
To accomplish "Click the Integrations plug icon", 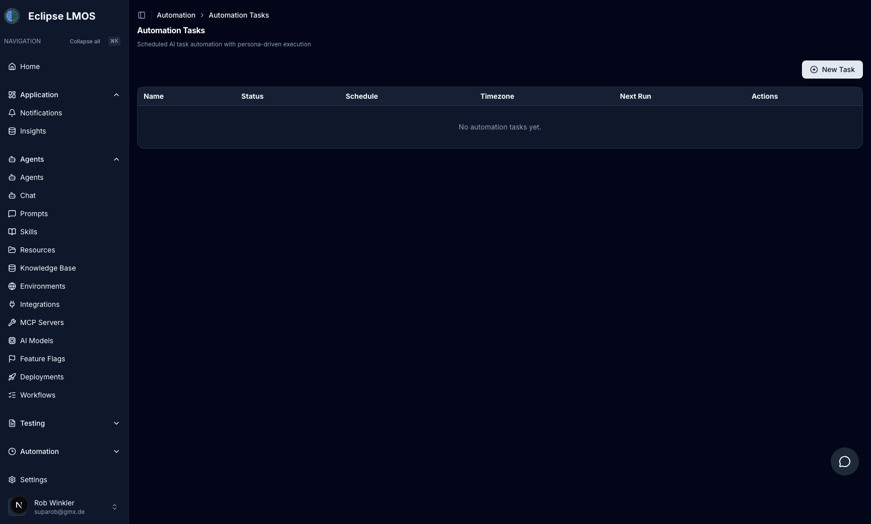I will click(12, 304).
